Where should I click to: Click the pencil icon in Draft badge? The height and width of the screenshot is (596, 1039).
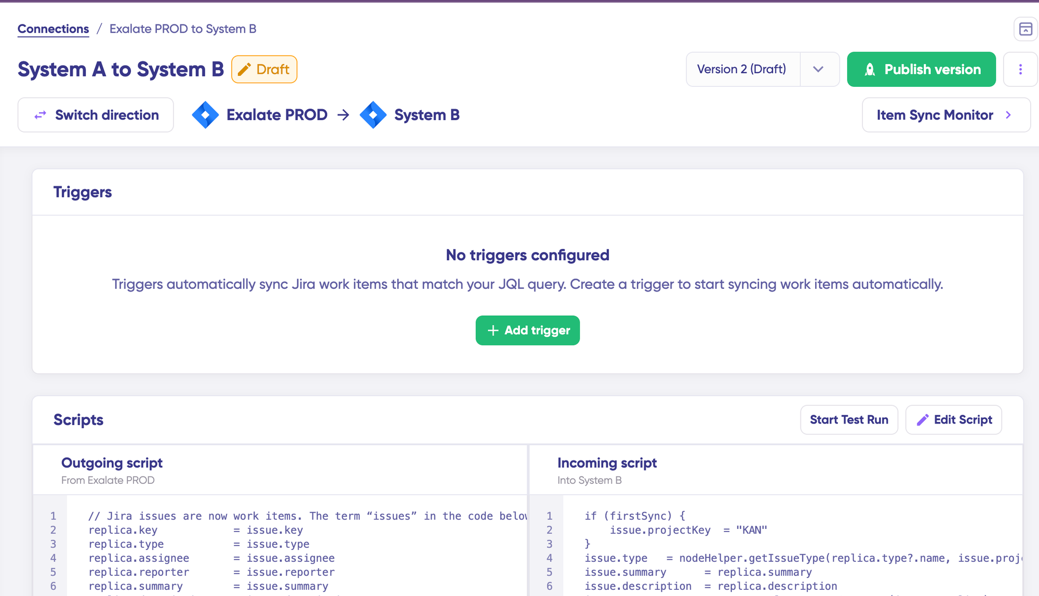244,69
